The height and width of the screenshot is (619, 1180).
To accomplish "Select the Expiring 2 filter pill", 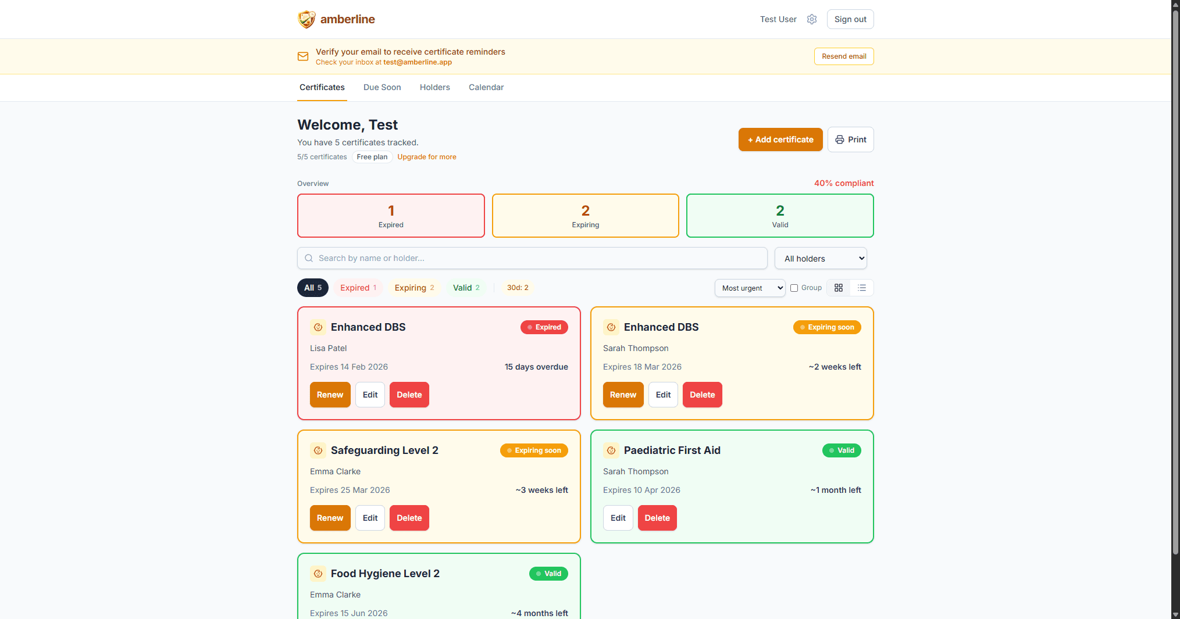I will click(414, 288).
